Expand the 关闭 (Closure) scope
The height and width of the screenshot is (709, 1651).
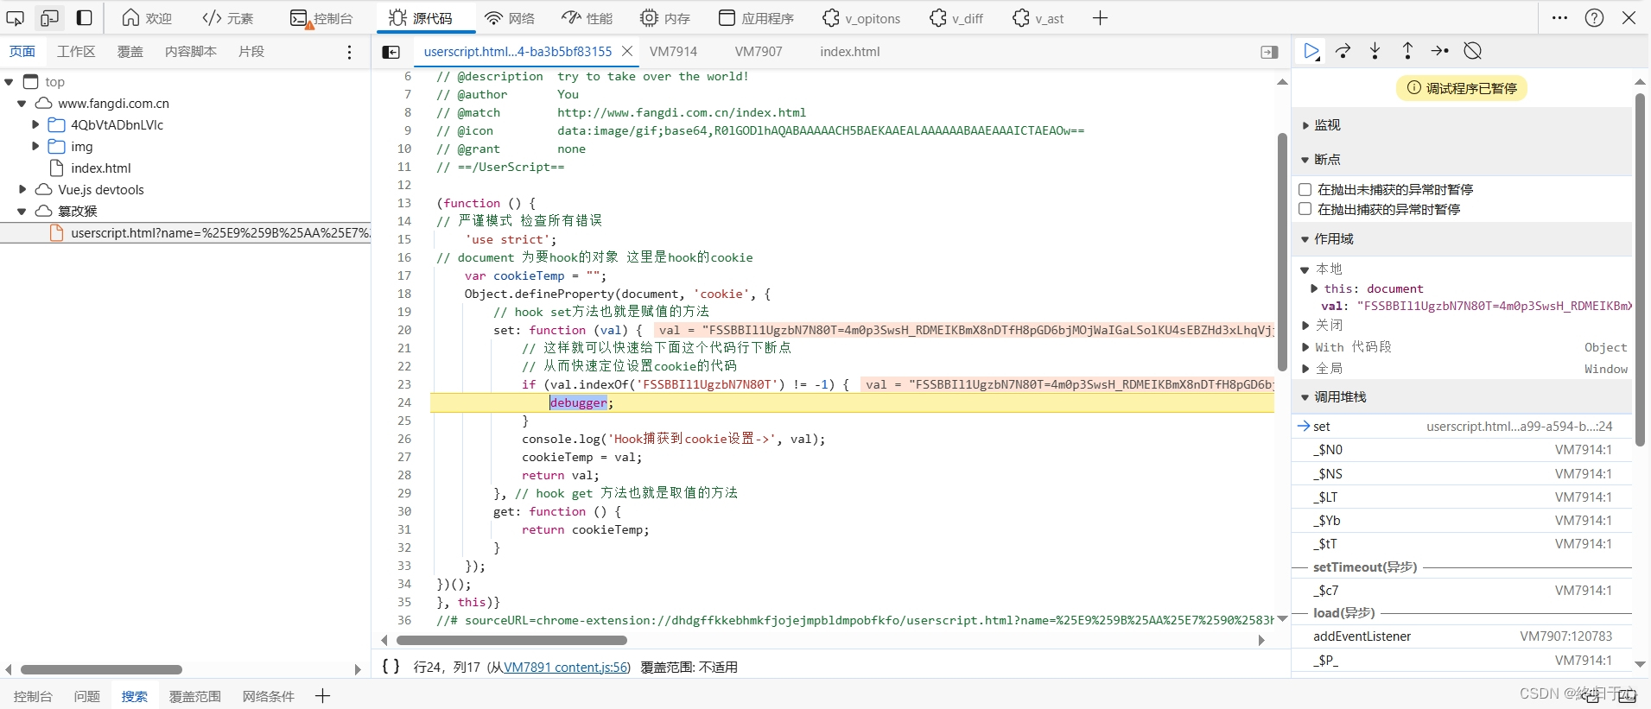[x=1305, y=326]
